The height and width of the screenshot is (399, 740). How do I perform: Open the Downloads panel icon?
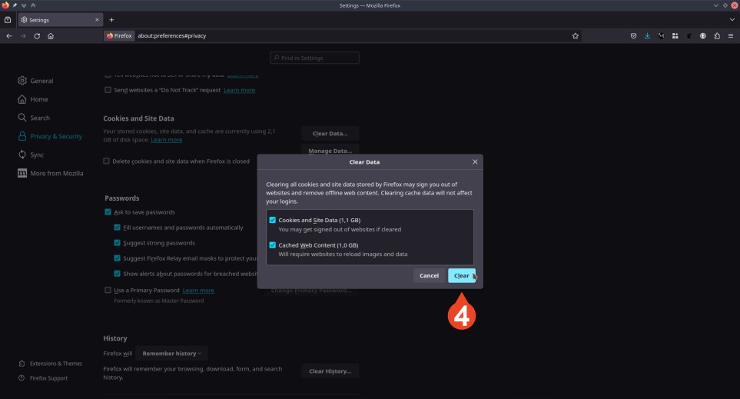[647, 36]
